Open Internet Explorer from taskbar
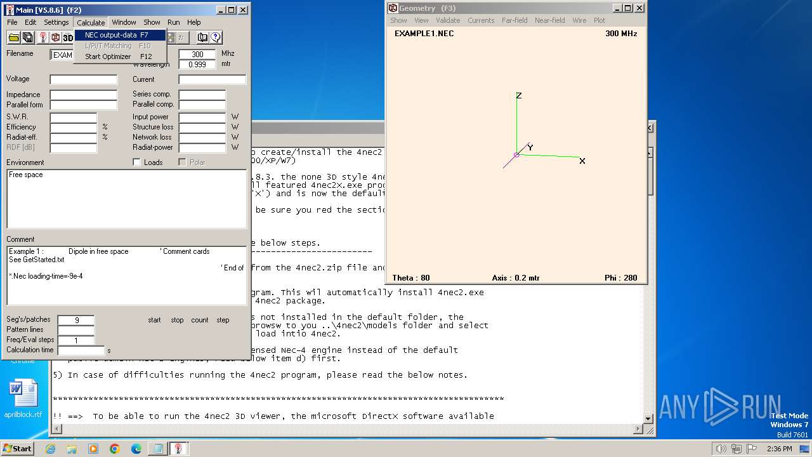Screen dimensions: 812x457 pyautogui.click(x=51, y=449)
